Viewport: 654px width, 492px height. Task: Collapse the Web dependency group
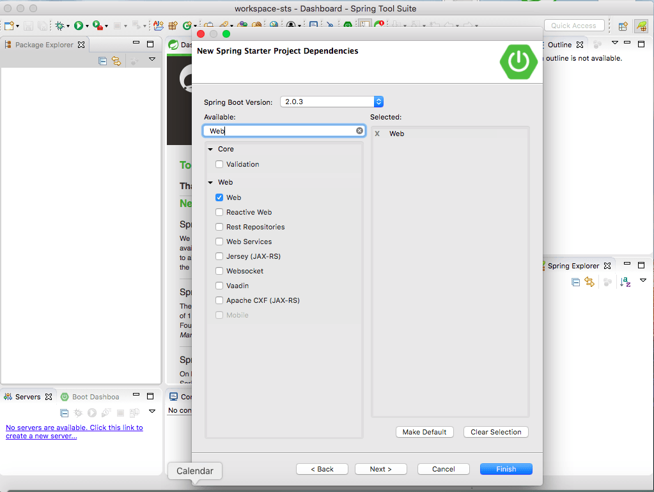(x=210, y=182)
